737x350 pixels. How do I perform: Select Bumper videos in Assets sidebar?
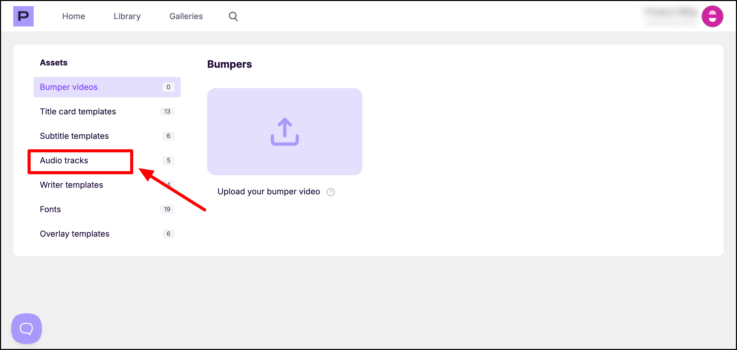click(x=69, y=87)
